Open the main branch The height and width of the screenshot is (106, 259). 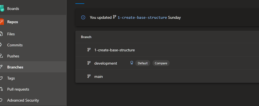tap(98, 76)
